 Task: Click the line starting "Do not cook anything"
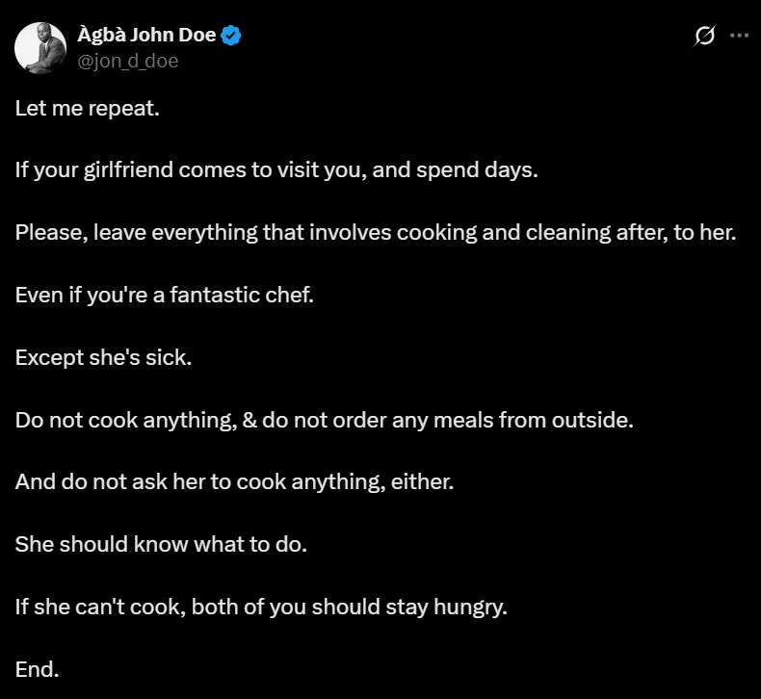click(x=325, y=421)
